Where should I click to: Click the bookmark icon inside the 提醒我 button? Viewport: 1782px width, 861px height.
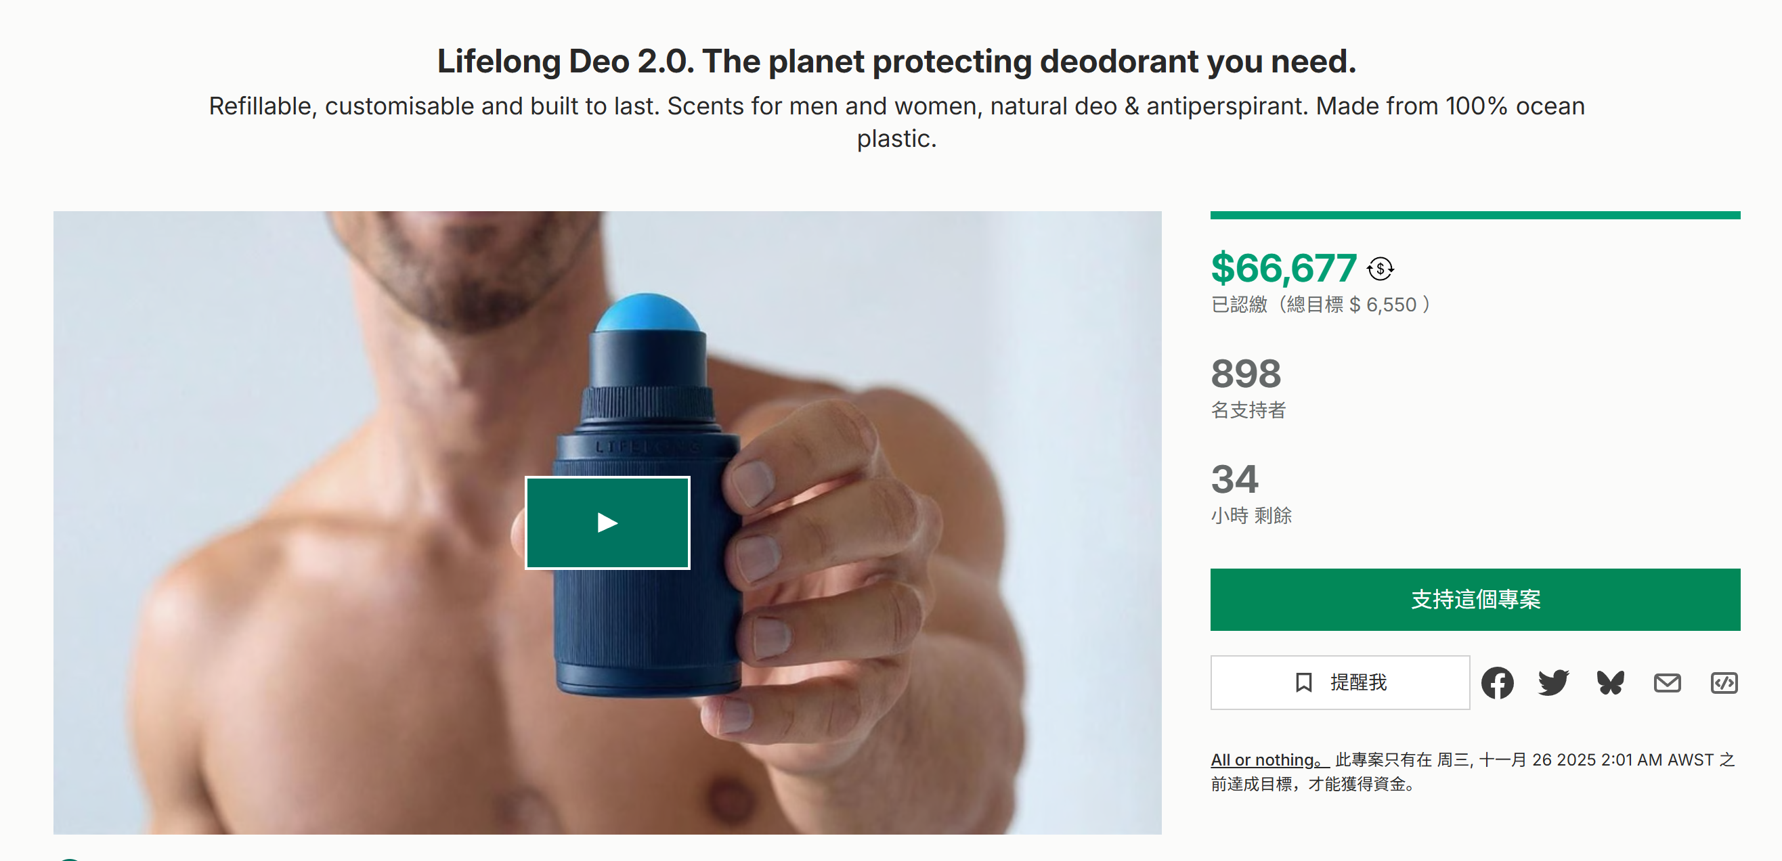[1304, 682]
